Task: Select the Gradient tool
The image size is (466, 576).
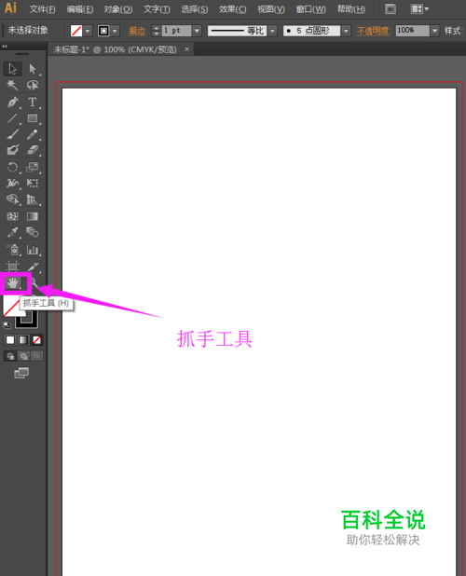Action: coord(33,216)
